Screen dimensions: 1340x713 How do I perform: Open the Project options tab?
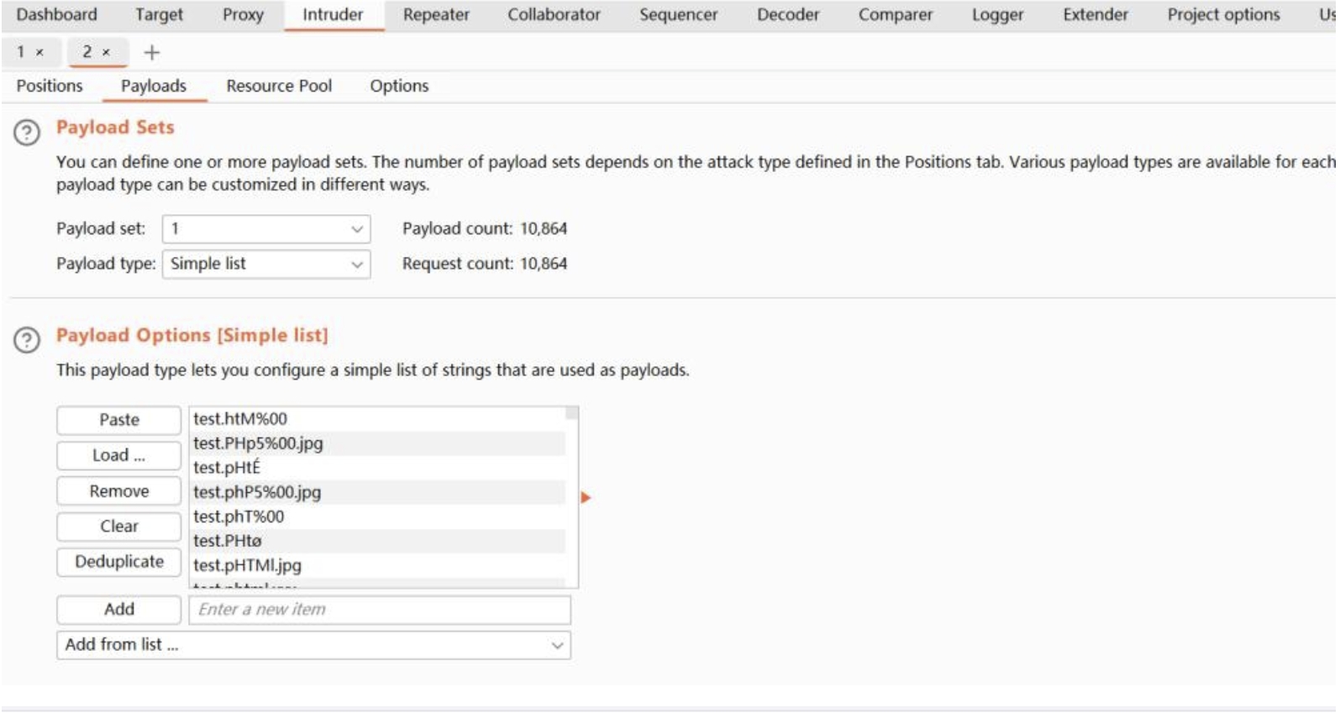tap(1223, 14)
